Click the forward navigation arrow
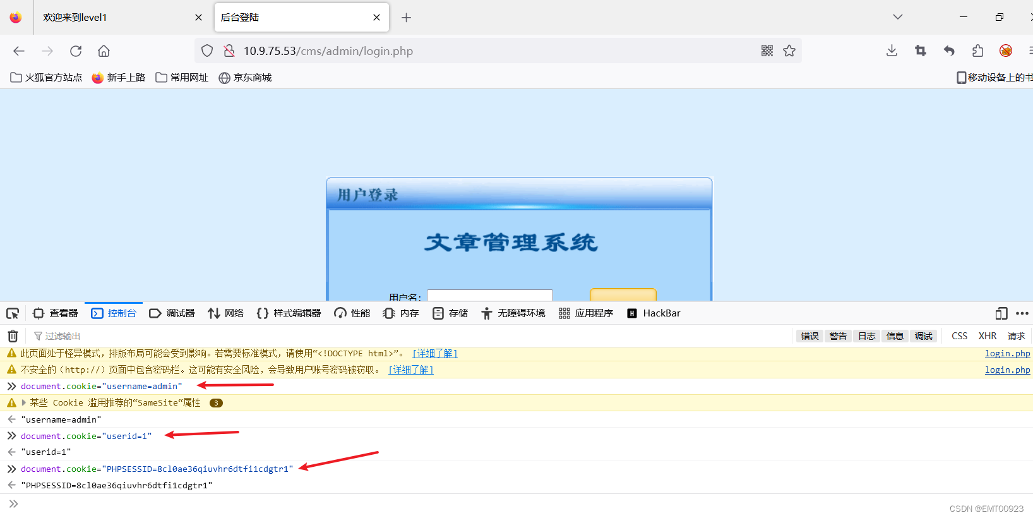This screenshot has height=518, width=1033. 47,51
